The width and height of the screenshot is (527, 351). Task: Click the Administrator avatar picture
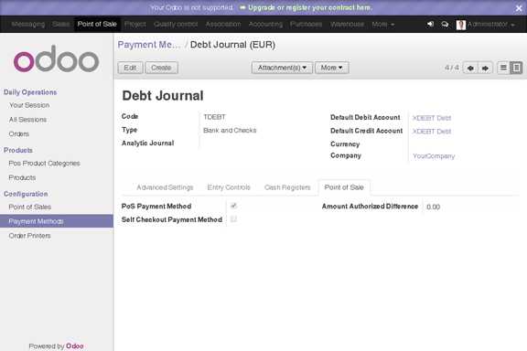coord(461,25)
